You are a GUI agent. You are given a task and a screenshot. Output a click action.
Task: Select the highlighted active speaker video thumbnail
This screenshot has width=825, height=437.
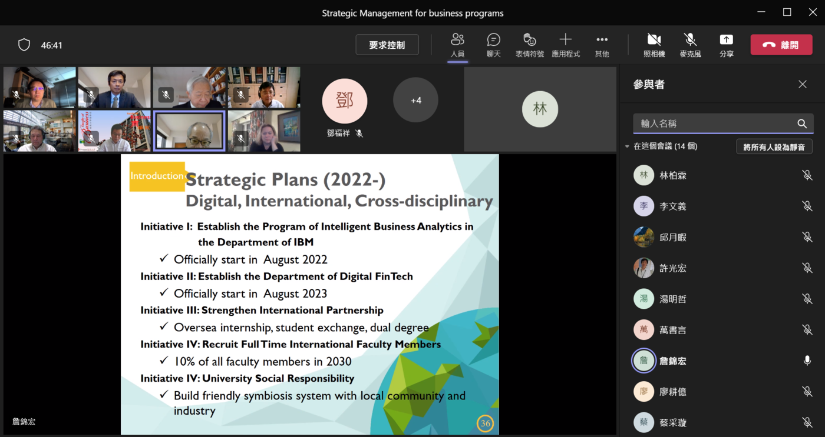click(x=189, y=131)
